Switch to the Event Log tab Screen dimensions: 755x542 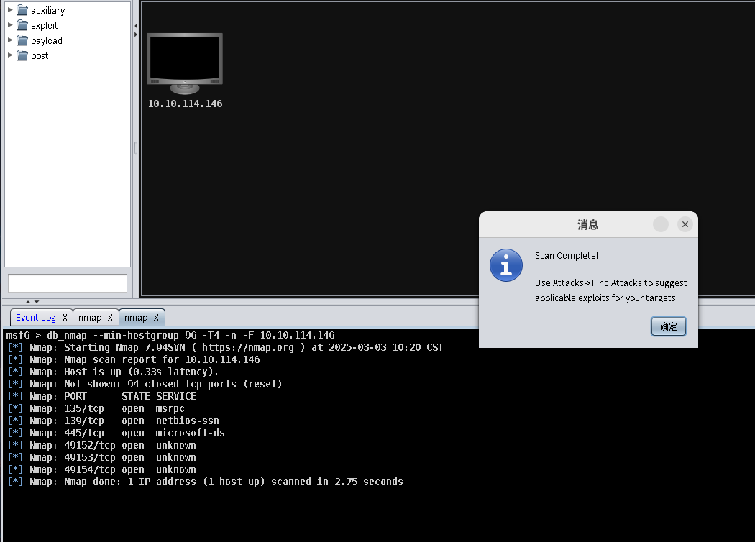click(36, 318)
